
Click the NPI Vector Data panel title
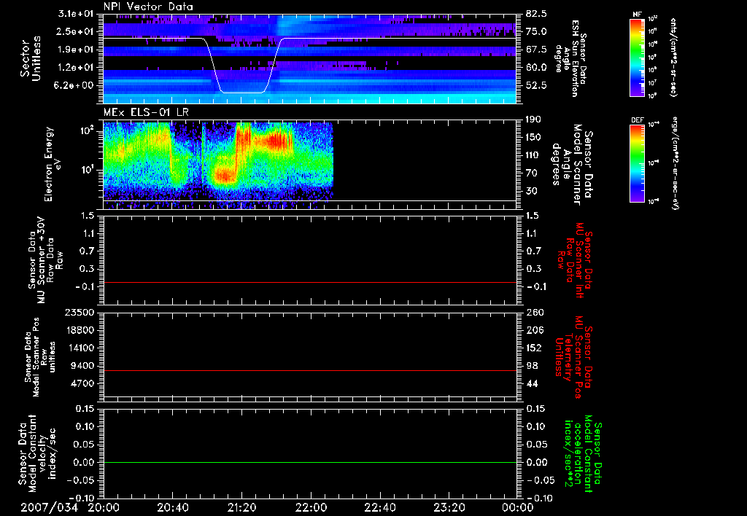click(x=148, y=7)
